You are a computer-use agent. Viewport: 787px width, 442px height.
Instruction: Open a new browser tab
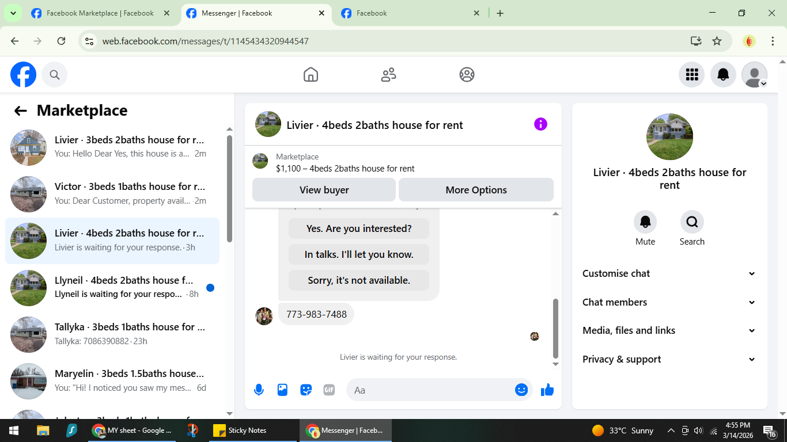coord(500,13)
